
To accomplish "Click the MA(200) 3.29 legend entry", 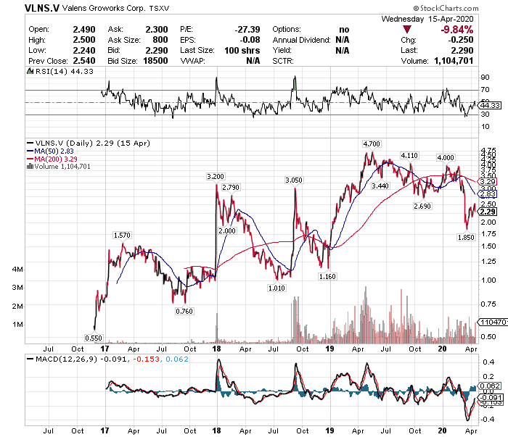I will tap(56, 159).
